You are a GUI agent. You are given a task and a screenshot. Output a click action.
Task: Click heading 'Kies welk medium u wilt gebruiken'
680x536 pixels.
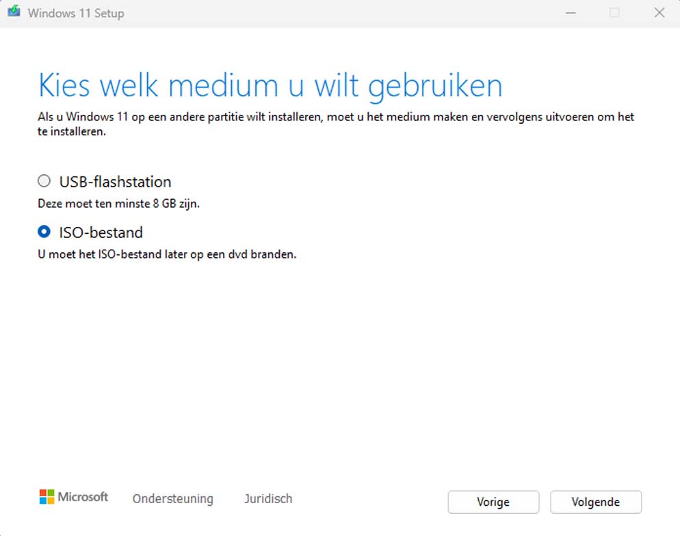[270, 85]
